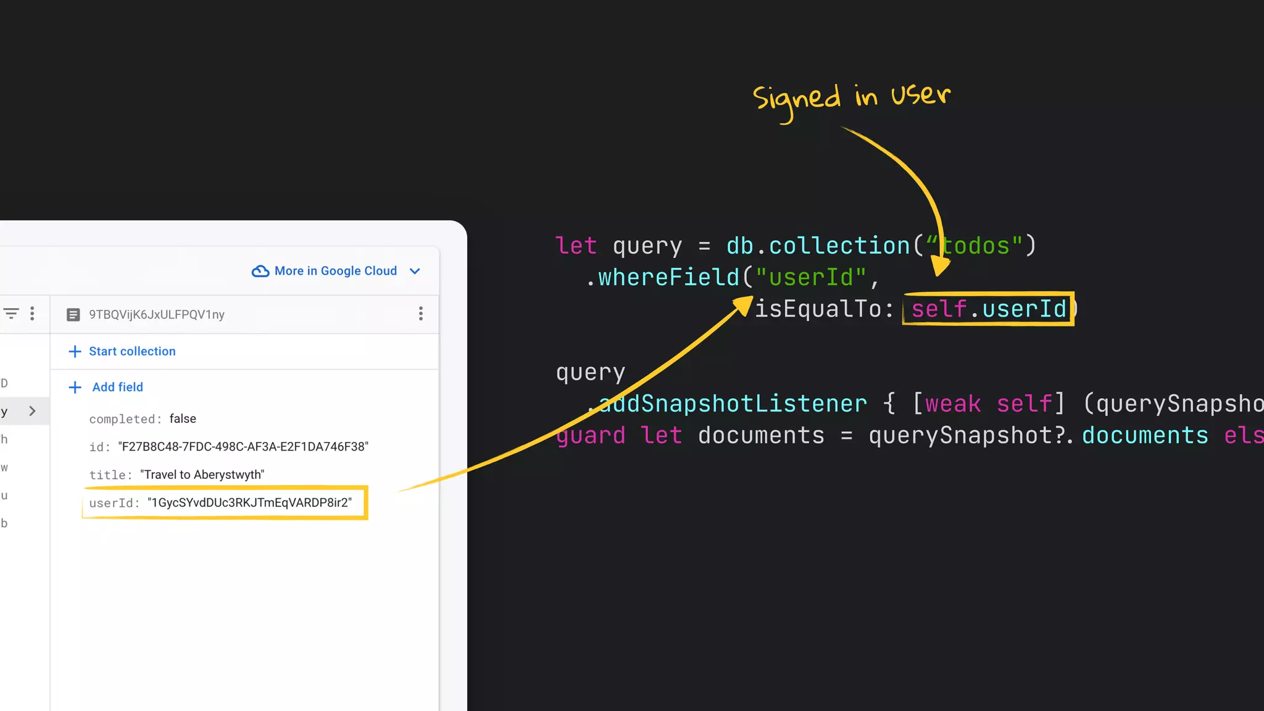
Task: Click Add field
Action: coord(118,387)
